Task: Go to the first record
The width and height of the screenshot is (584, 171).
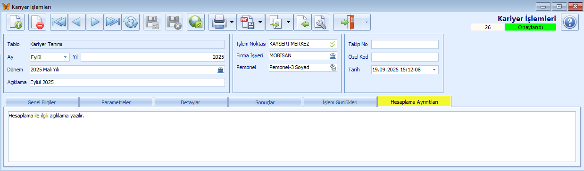Action: coord(59,22)
